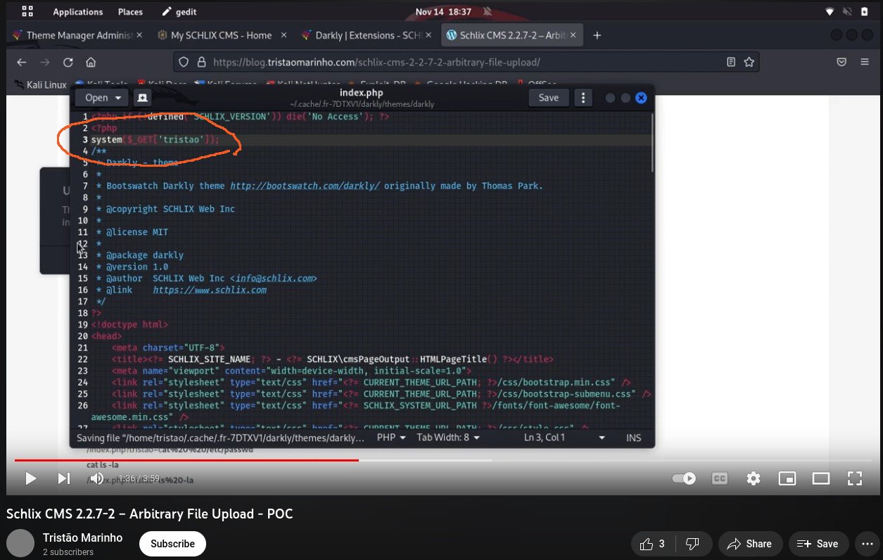Expand gedit Open recent files arrow

point(117,98)
